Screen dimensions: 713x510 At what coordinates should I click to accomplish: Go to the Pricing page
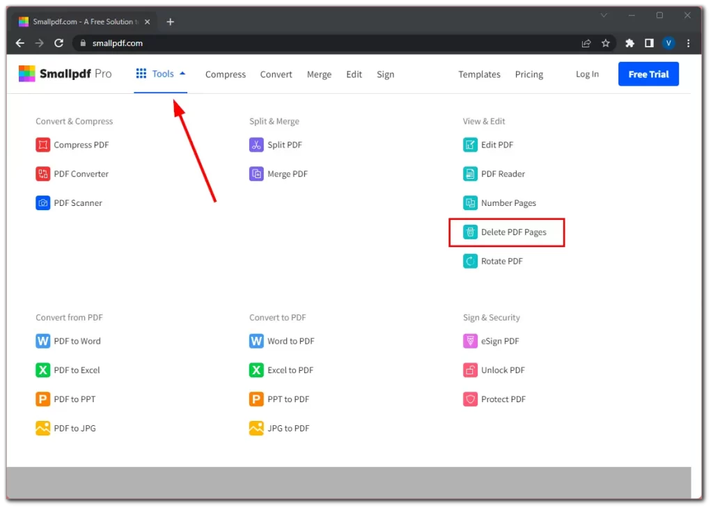coord(529,74)
